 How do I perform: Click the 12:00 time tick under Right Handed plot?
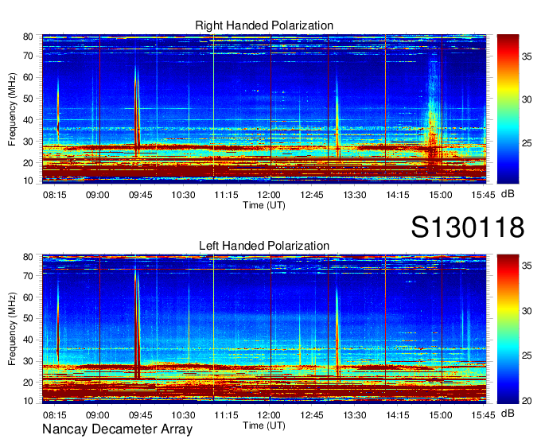(x=269, y=195)
